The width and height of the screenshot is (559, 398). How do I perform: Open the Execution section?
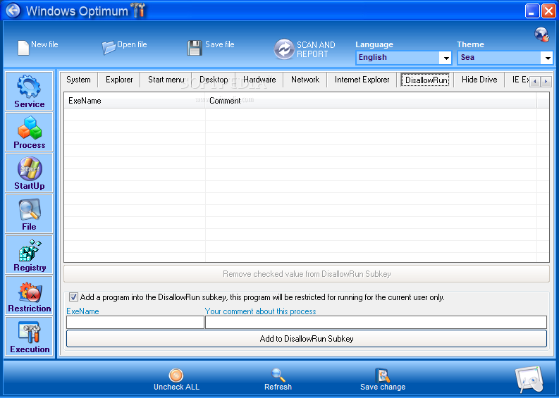(x=29, y=336)
